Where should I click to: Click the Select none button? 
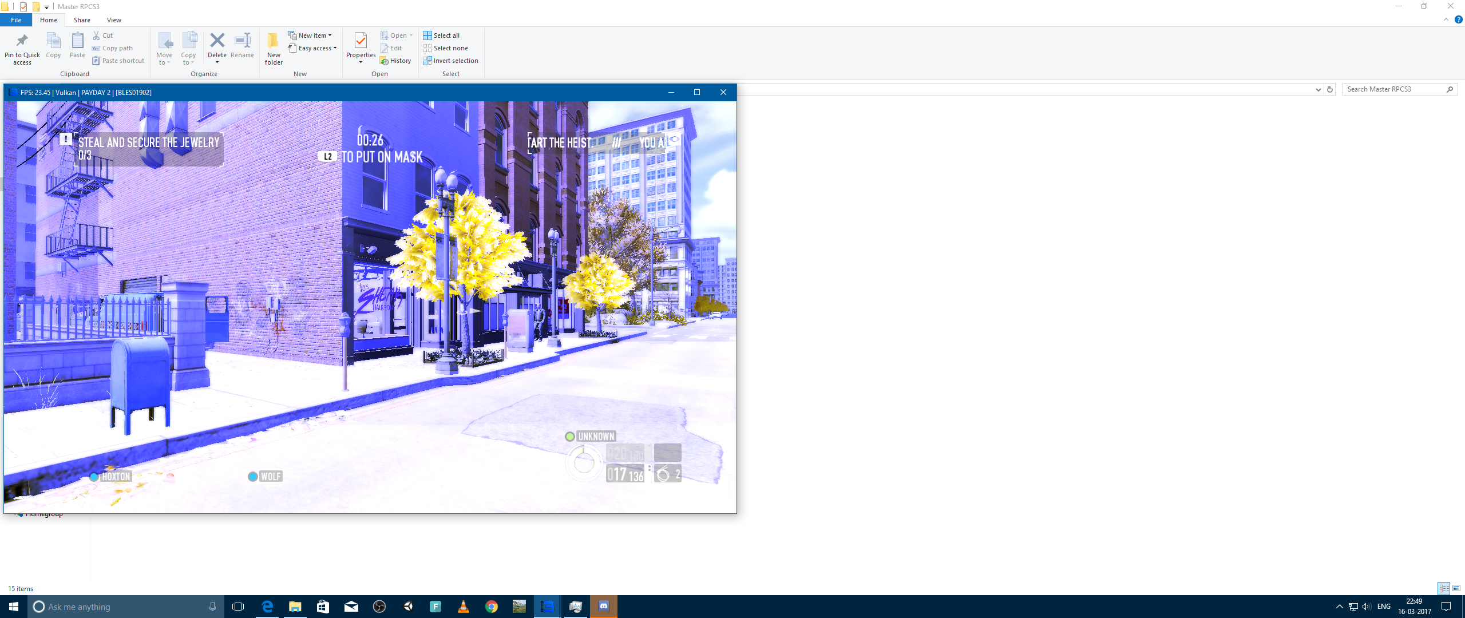pos(446,48)
